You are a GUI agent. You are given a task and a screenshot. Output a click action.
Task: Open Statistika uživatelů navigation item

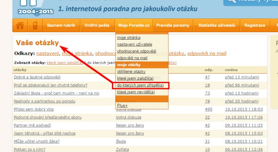(x=217, y=25)
